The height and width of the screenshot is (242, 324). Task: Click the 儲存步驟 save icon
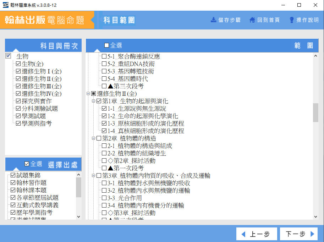click(x=213, y=20)
